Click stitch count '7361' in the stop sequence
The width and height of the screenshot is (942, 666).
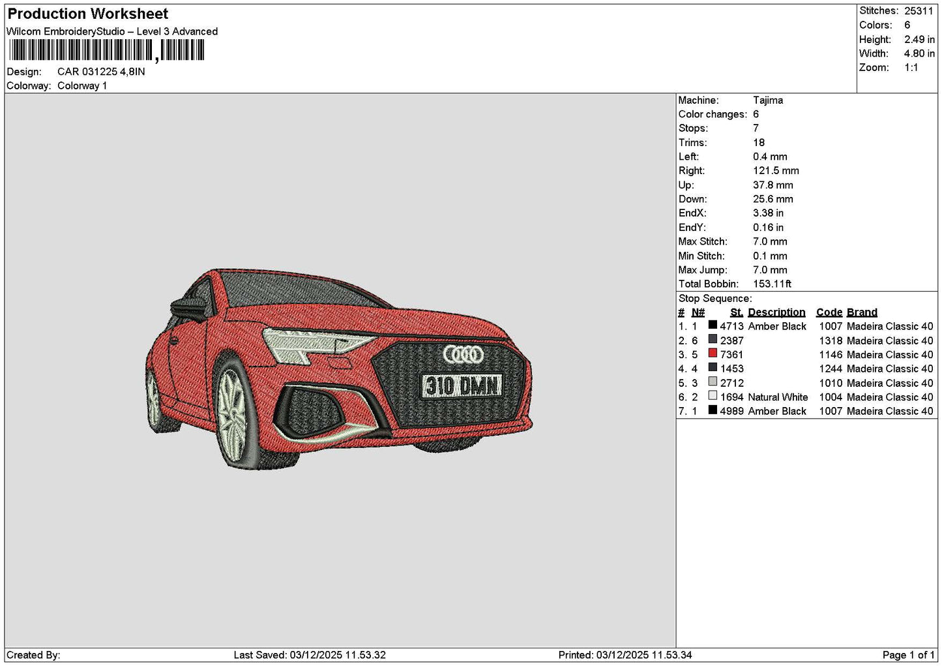tap(731, 355)
